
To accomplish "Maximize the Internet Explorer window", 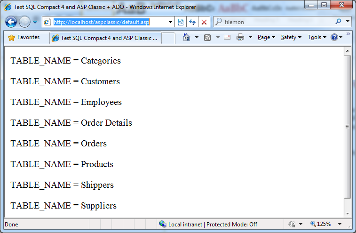I will (324, 5).
